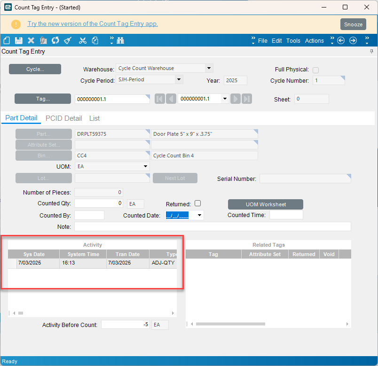Follow the 'Try the new version' link
Viewport: 378px width, 366px height.
point(93,24)
